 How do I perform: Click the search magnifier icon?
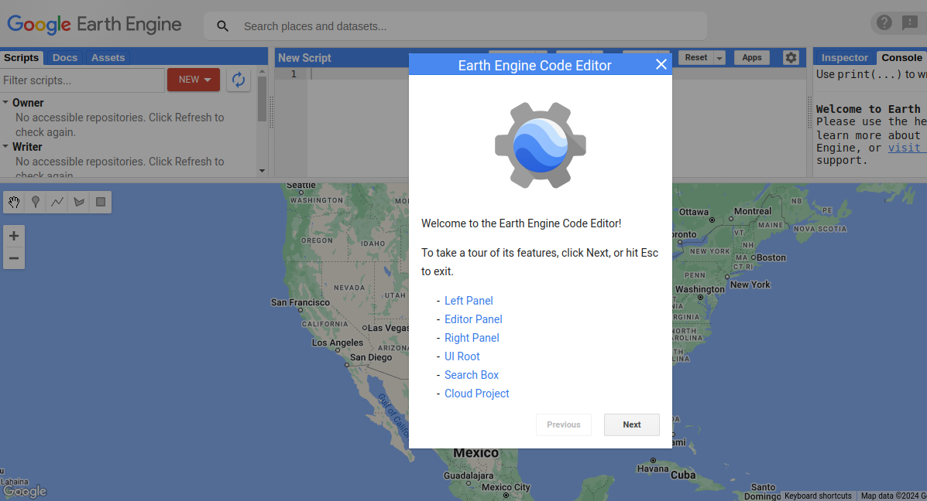point(222,26)
